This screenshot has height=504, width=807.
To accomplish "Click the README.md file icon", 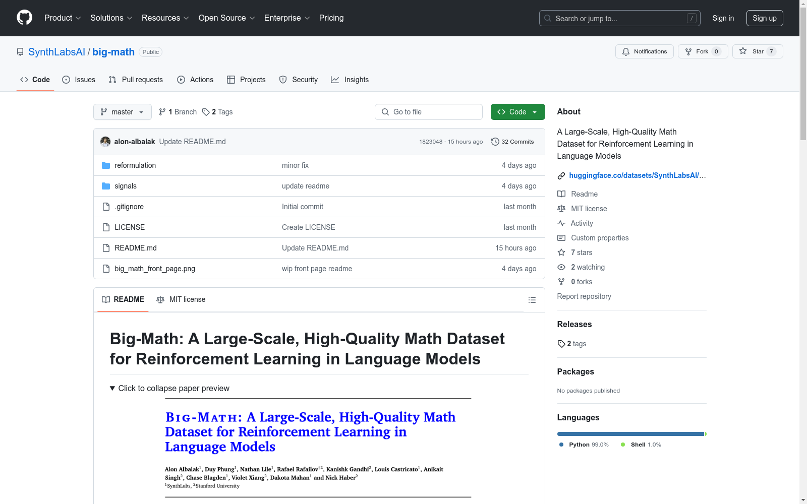I will click(106, 248).
